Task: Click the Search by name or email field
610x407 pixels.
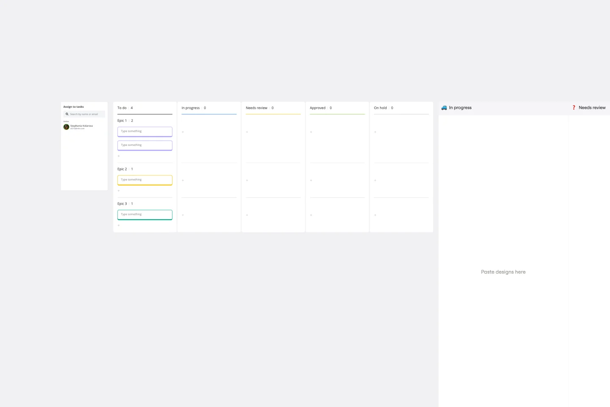Action: tap(84, 114)
